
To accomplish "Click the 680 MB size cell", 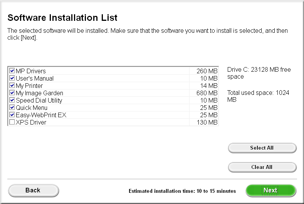I will pos(207,93).
